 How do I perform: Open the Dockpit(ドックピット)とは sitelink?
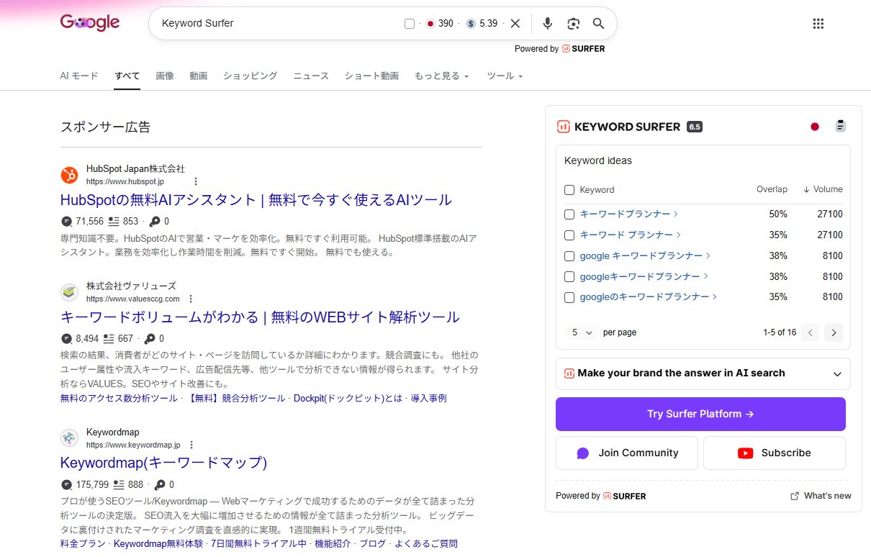click(348, 398)
